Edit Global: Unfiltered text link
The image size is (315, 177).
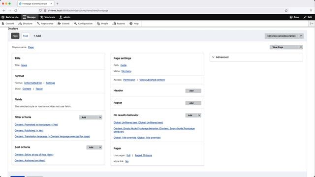tap(138, 122)
